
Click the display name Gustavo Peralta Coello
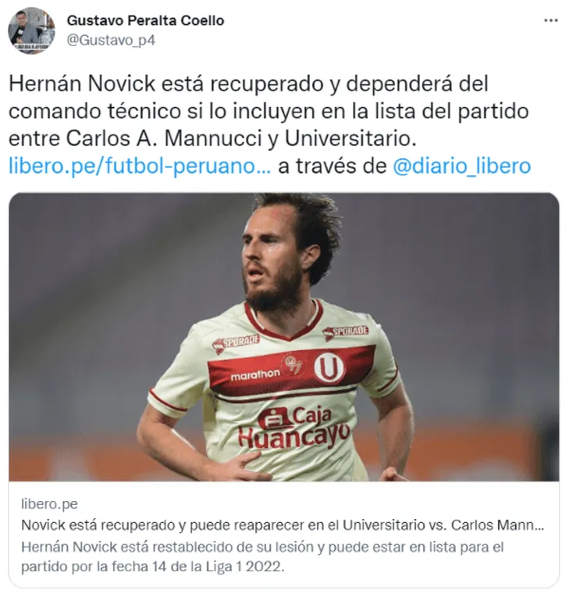pos(145,20)
